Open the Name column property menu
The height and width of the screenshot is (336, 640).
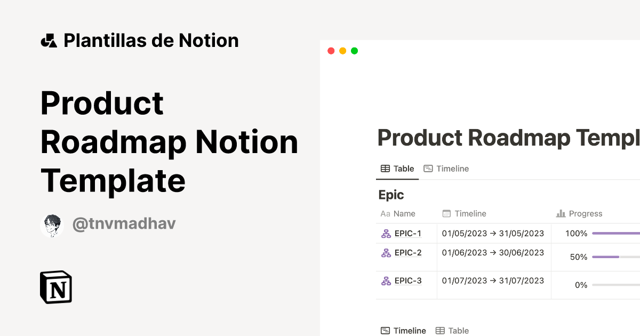coord(399,213)
